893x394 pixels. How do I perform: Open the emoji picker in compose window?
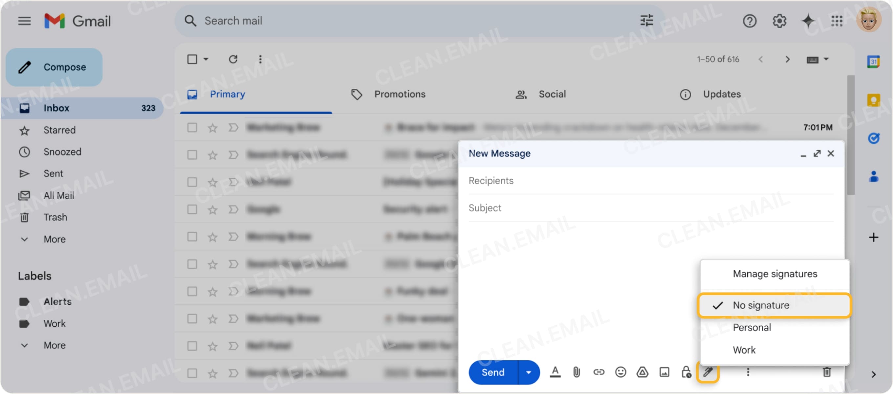coord(621,372)
